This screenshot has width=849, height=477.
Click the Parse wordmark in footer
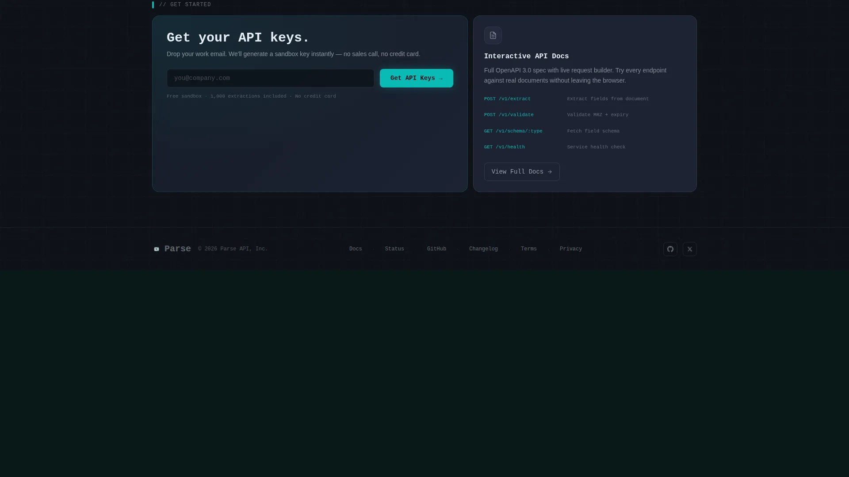tap(178, 249)
